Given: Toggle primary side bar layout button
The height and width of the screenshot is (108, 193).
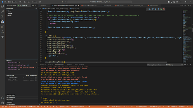Looking at the screenshot, I should (x=169, y=2).
